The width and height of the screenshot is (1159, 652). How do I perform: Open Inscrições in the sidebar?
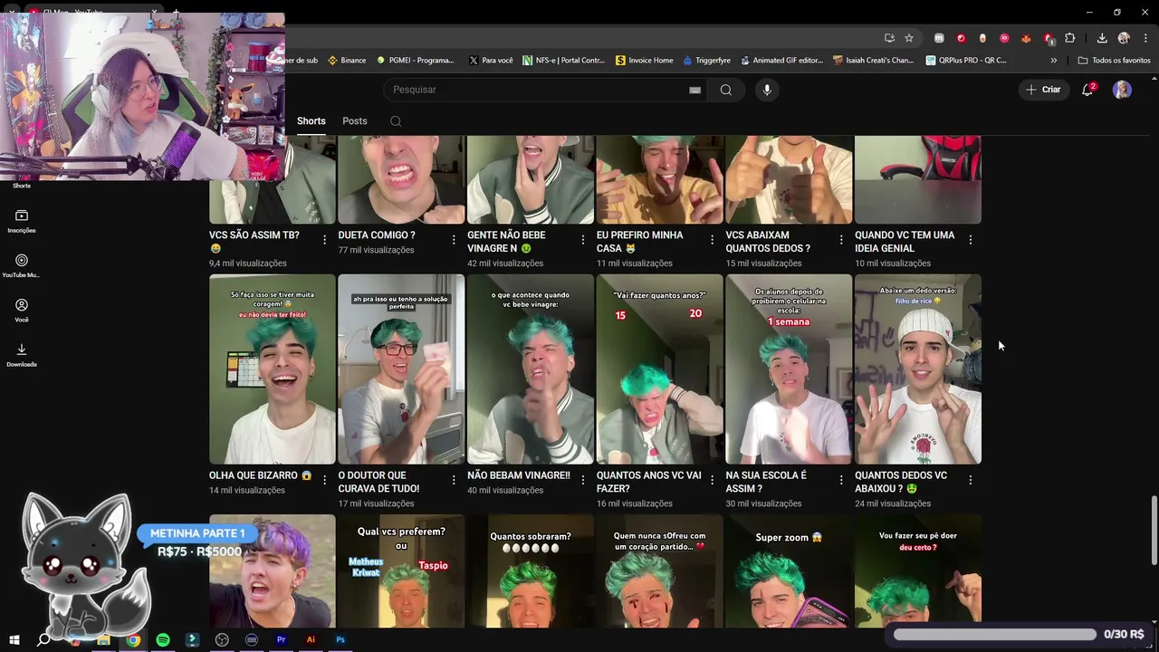pos(22,221)
